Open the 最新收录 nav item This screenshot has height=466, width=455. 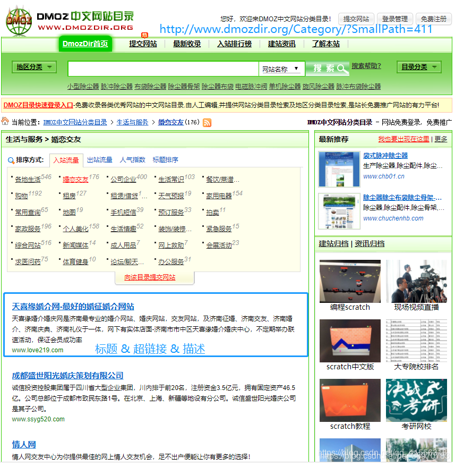click(187, 44)
